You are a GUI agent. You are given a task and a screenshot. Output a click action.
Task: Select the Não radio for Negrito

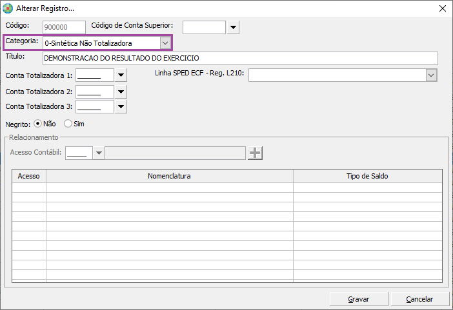37,124
